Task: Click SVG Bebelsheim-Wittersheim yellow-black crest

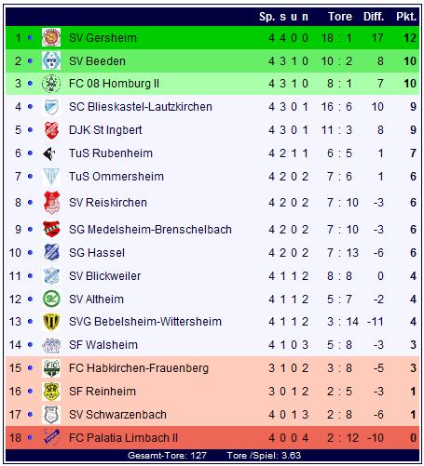Action: tap(51, 322)
